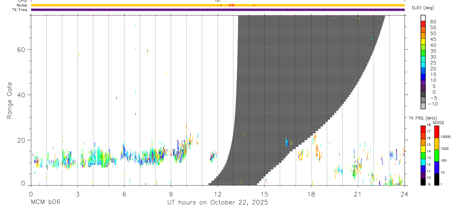This screenshot has height=210, width=455.
Task: Click the 21 tick label on time axis
Action: 358,194
